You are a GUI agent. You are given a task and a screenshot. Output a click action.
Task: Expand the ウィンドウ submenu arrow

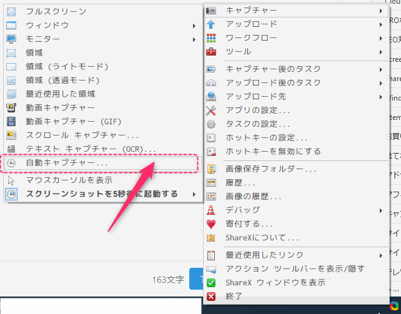coord(194,26)
